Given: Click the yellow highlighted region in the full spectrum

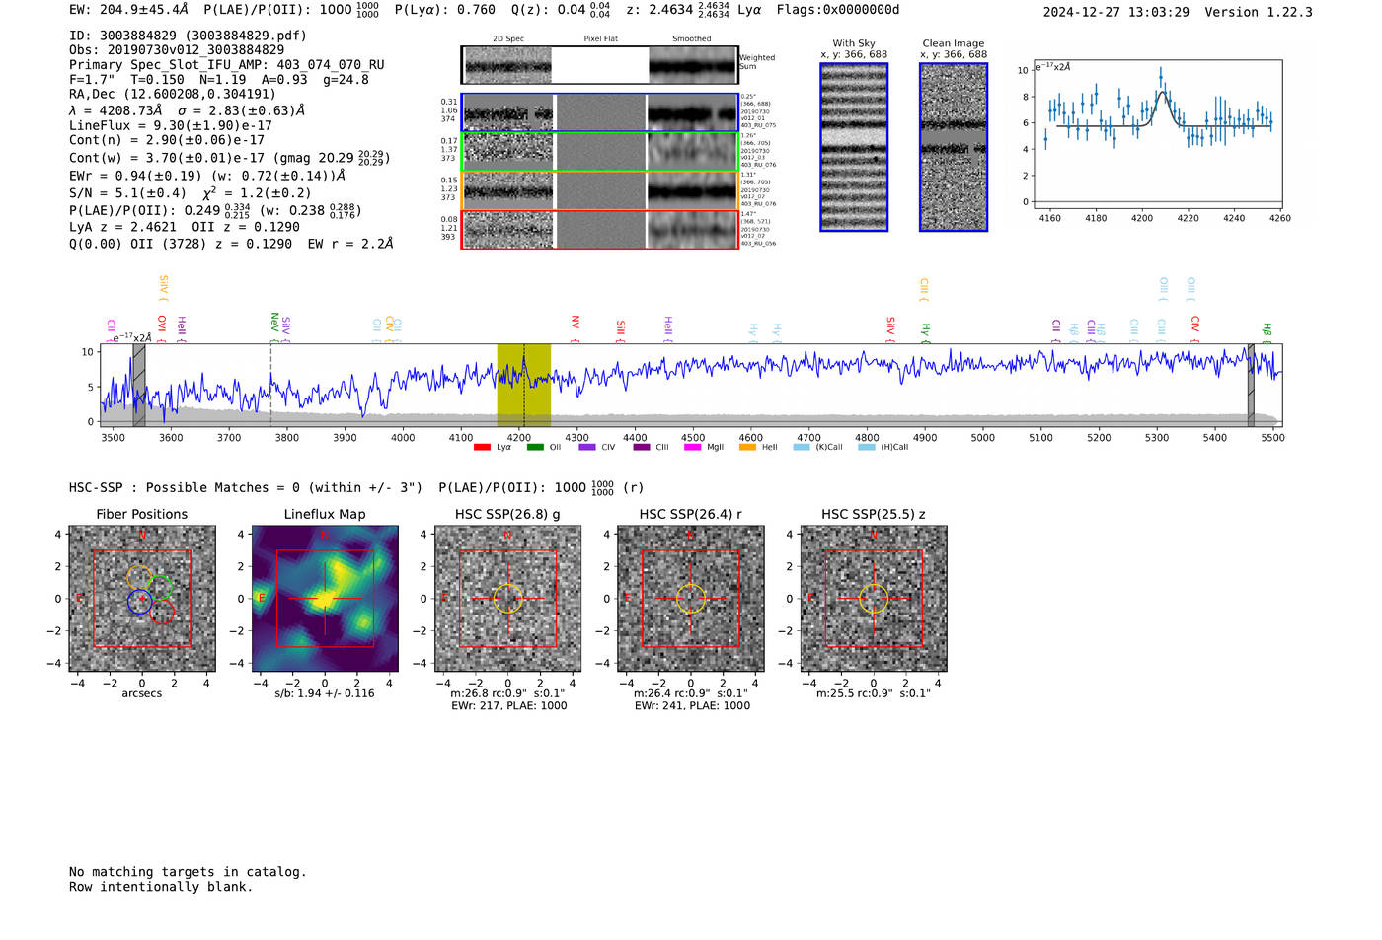Looking at the screenshot, I should (523, 385).
